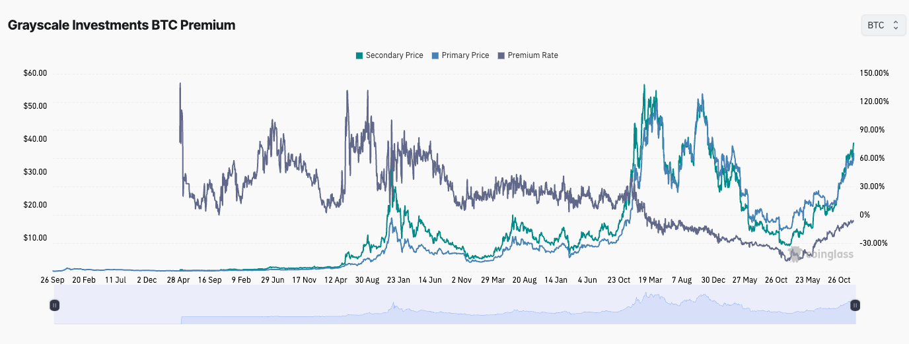Toggle the Primary Price series visibility

465,55
